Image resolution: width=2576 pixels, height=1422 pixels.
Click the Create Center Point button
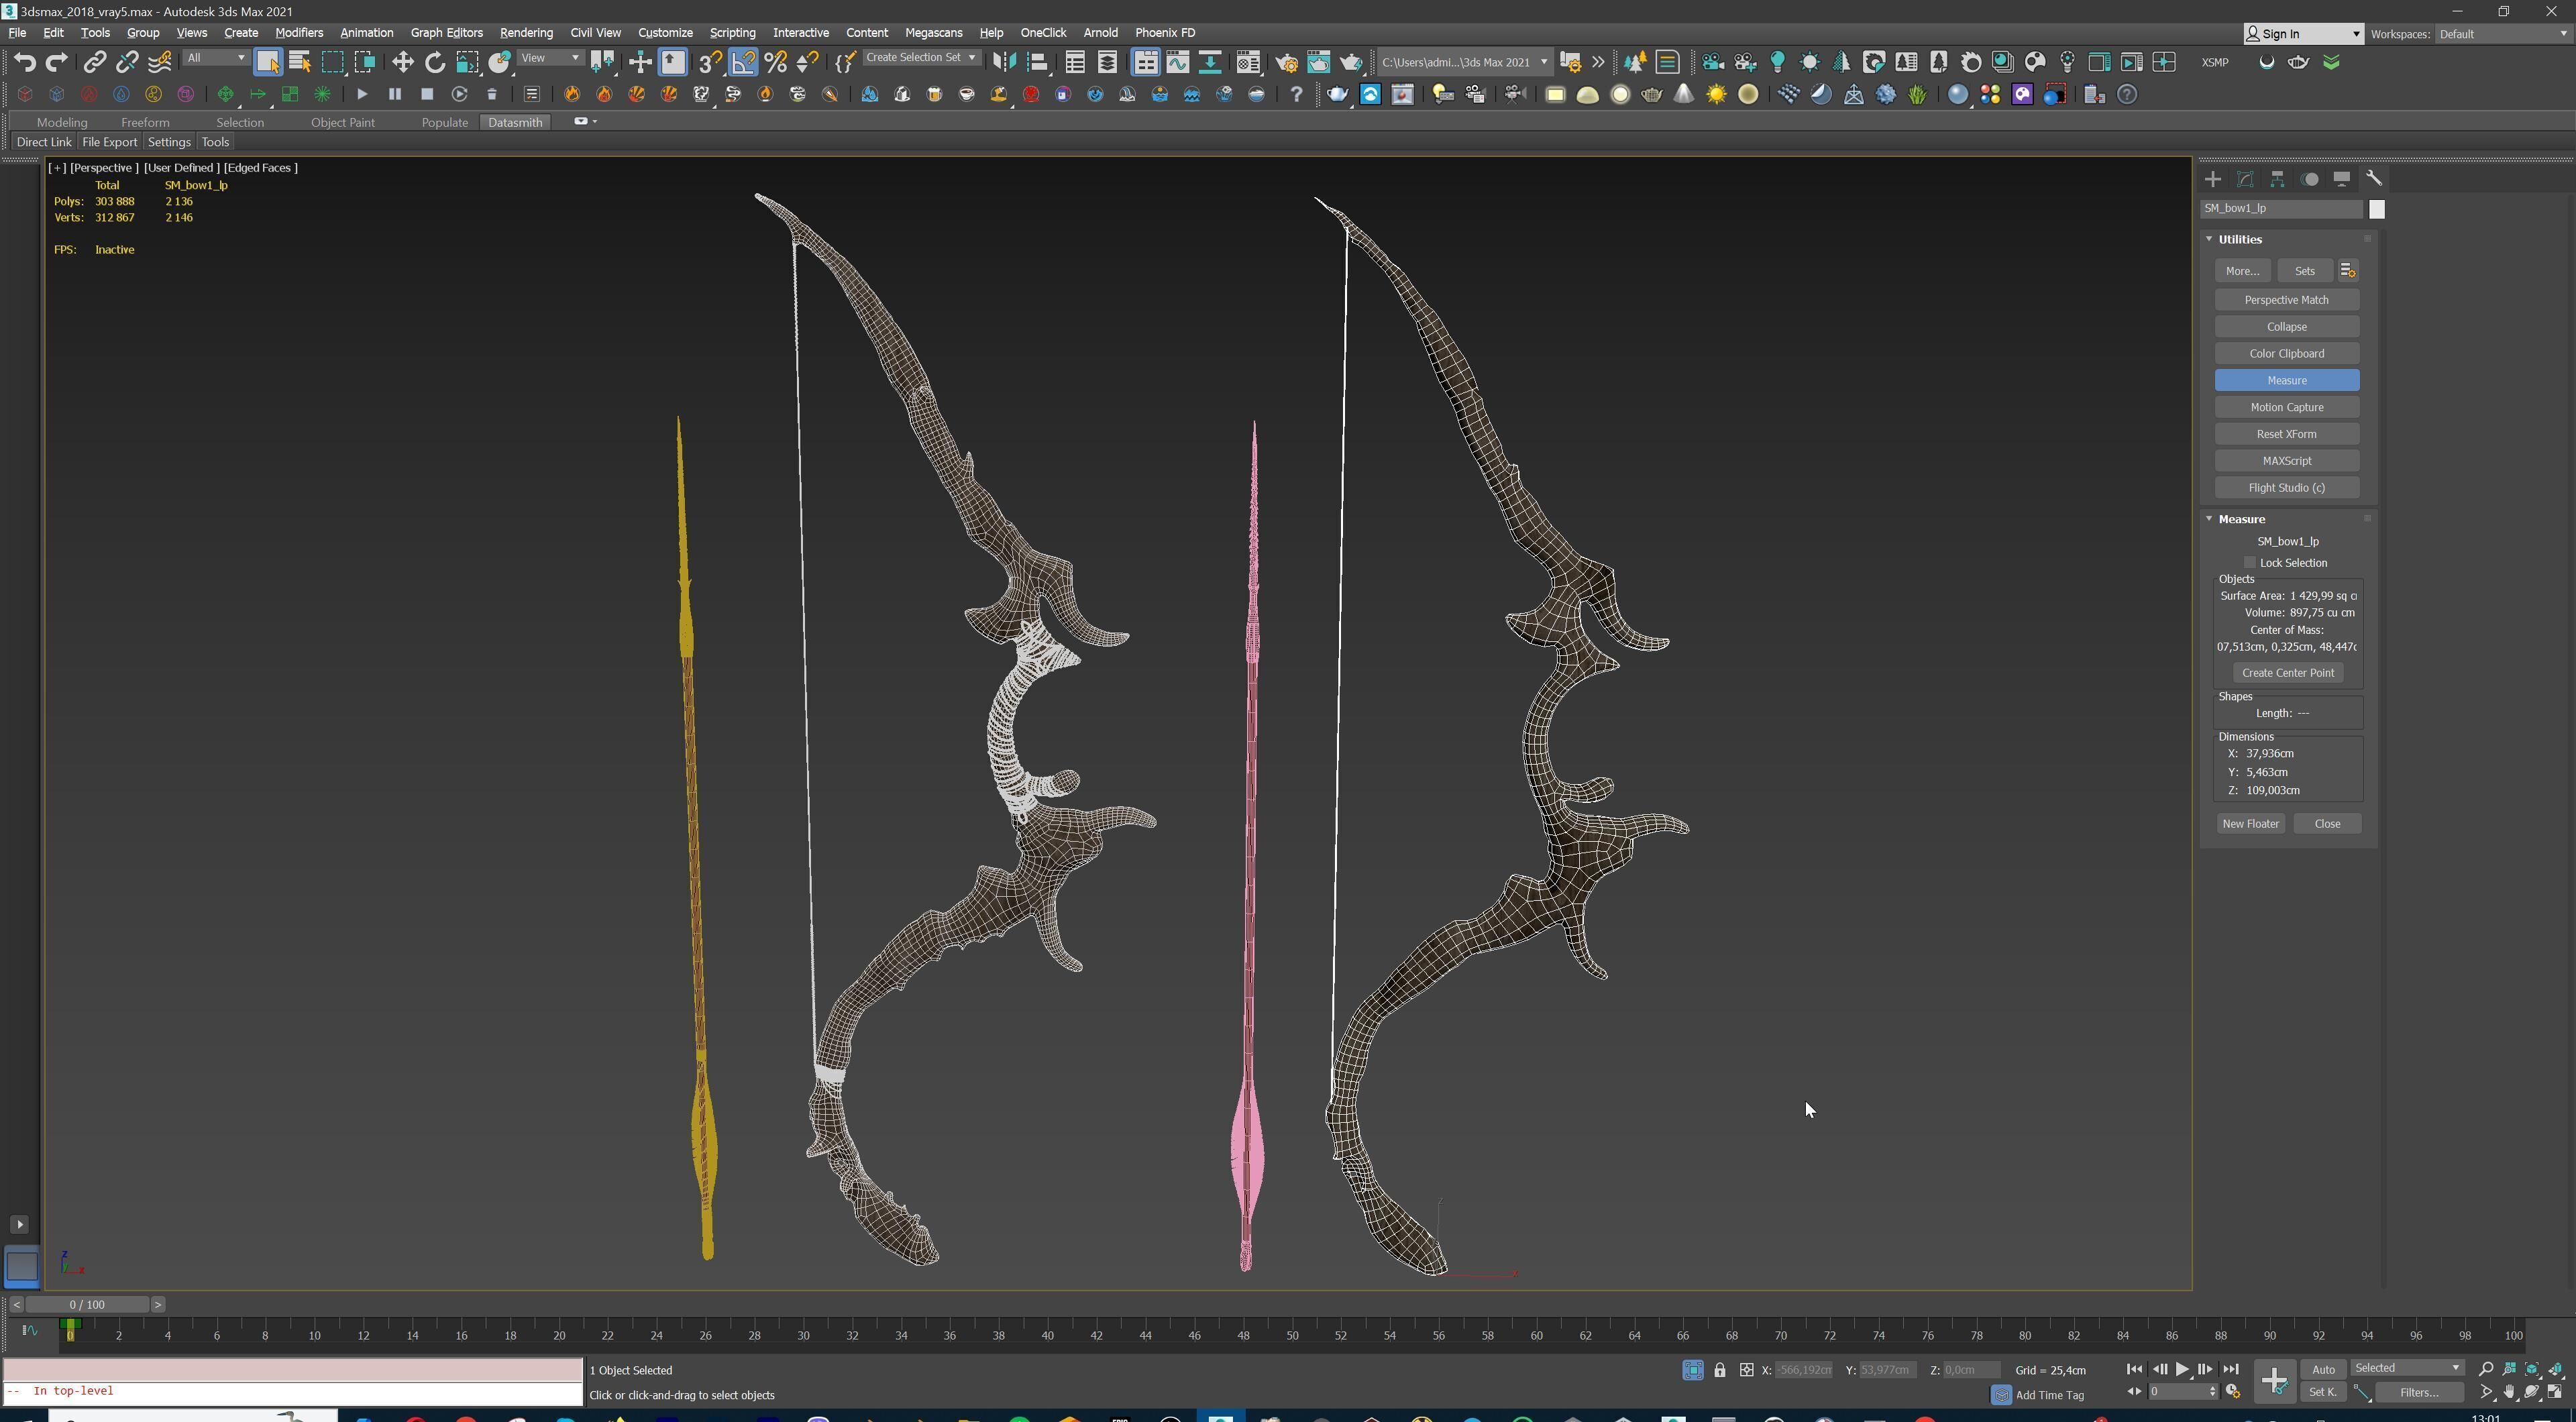click(x=2287, y=673)
